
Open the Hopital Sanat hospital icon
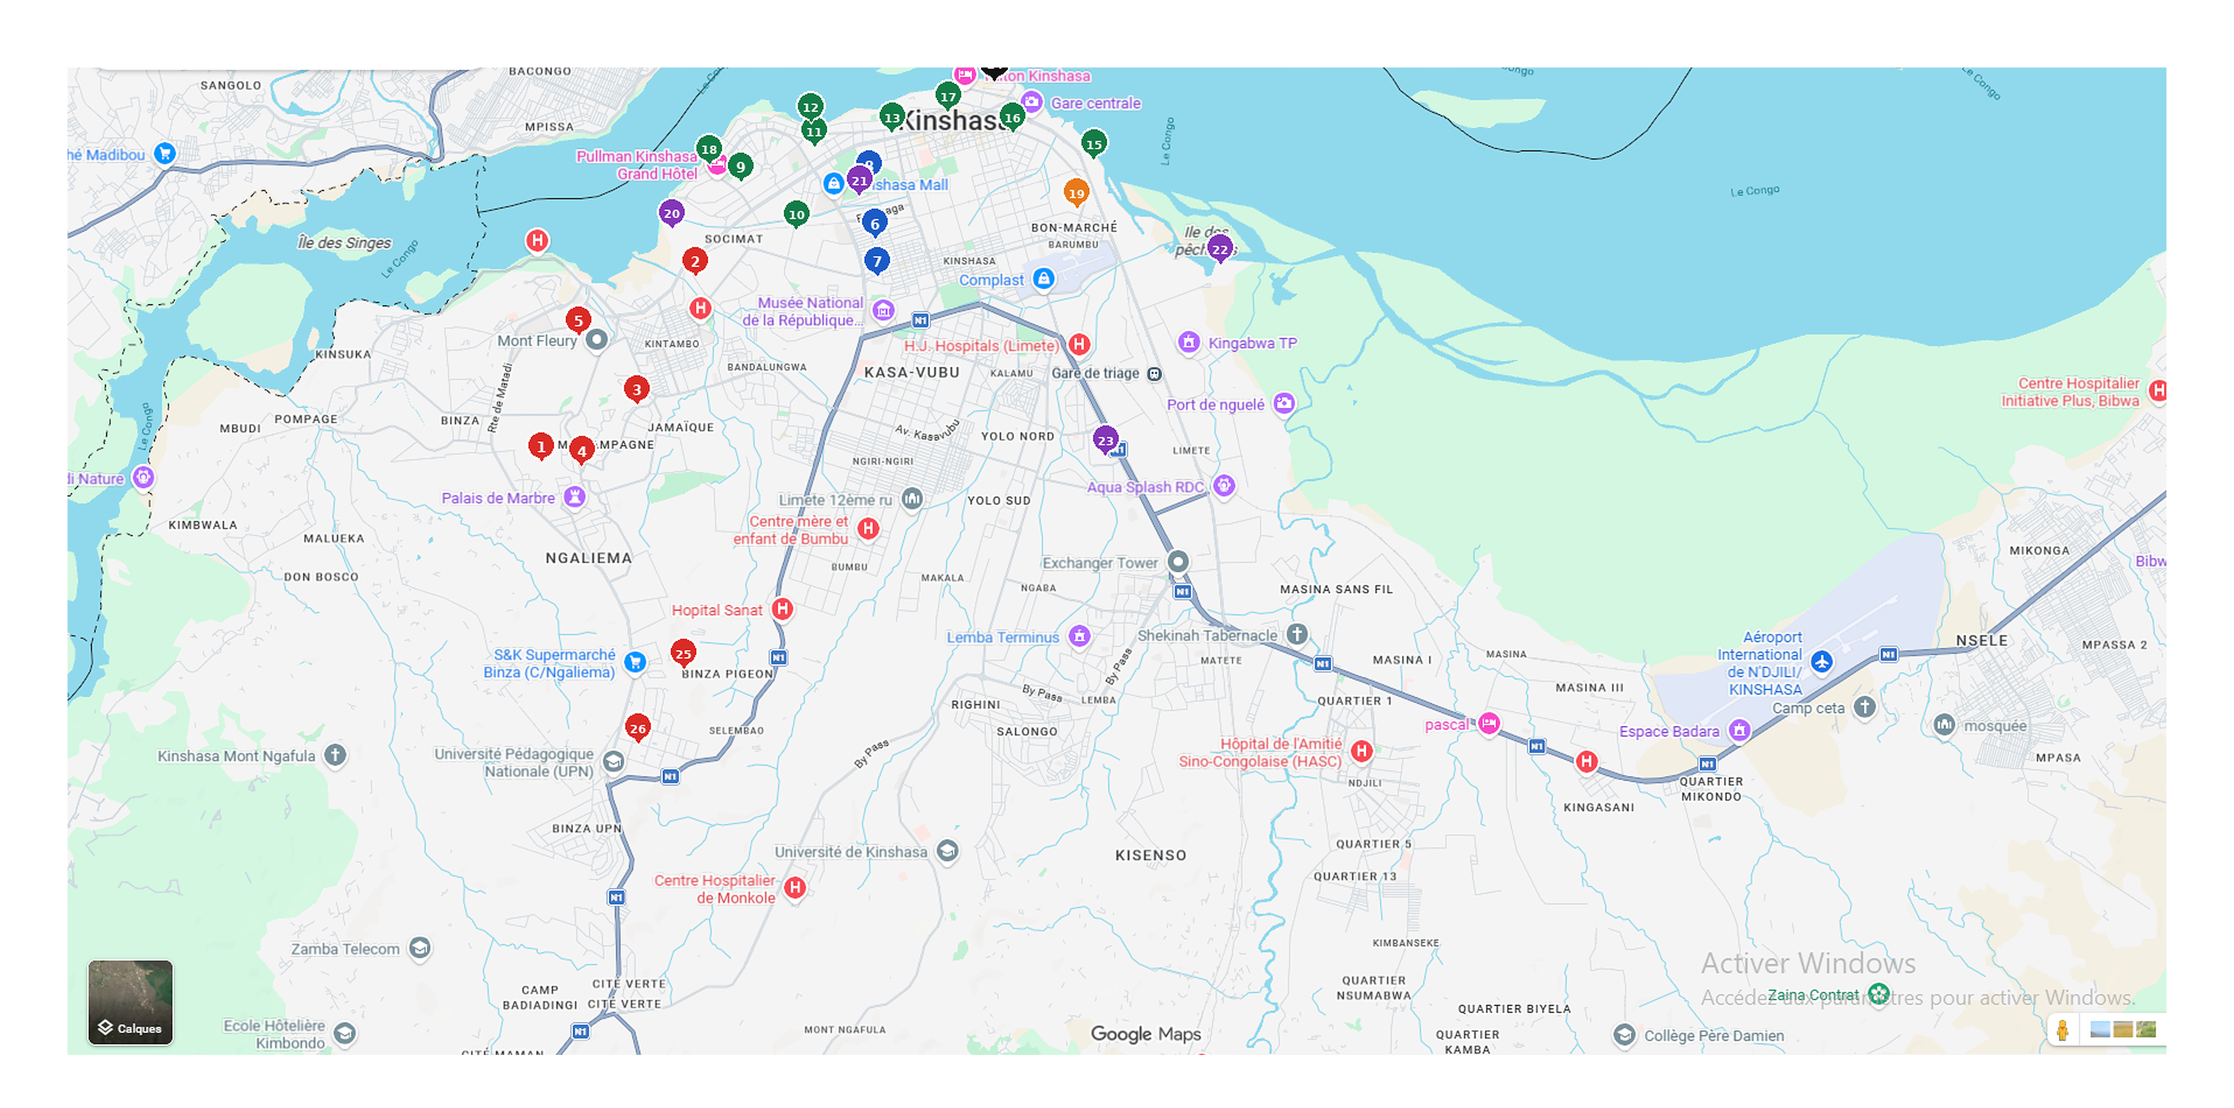click(x=782, y=609)
